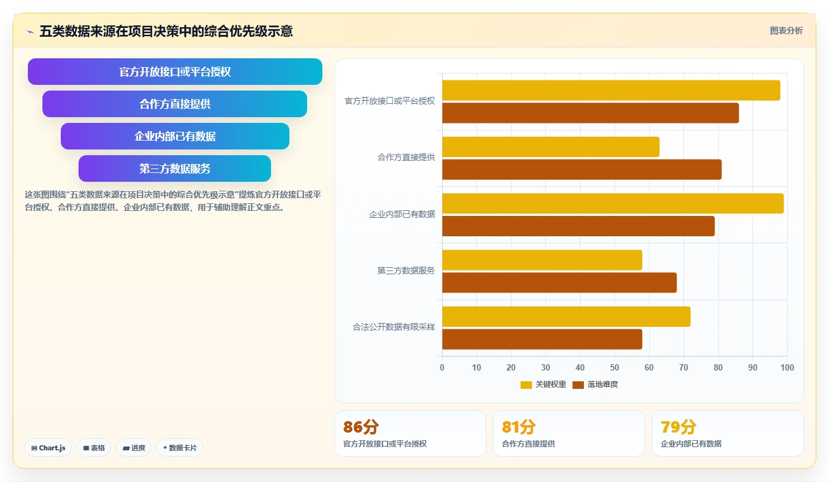Click the brown bar for 合法公开数据有限采样

pyautogui.click(x=542, y=339)
